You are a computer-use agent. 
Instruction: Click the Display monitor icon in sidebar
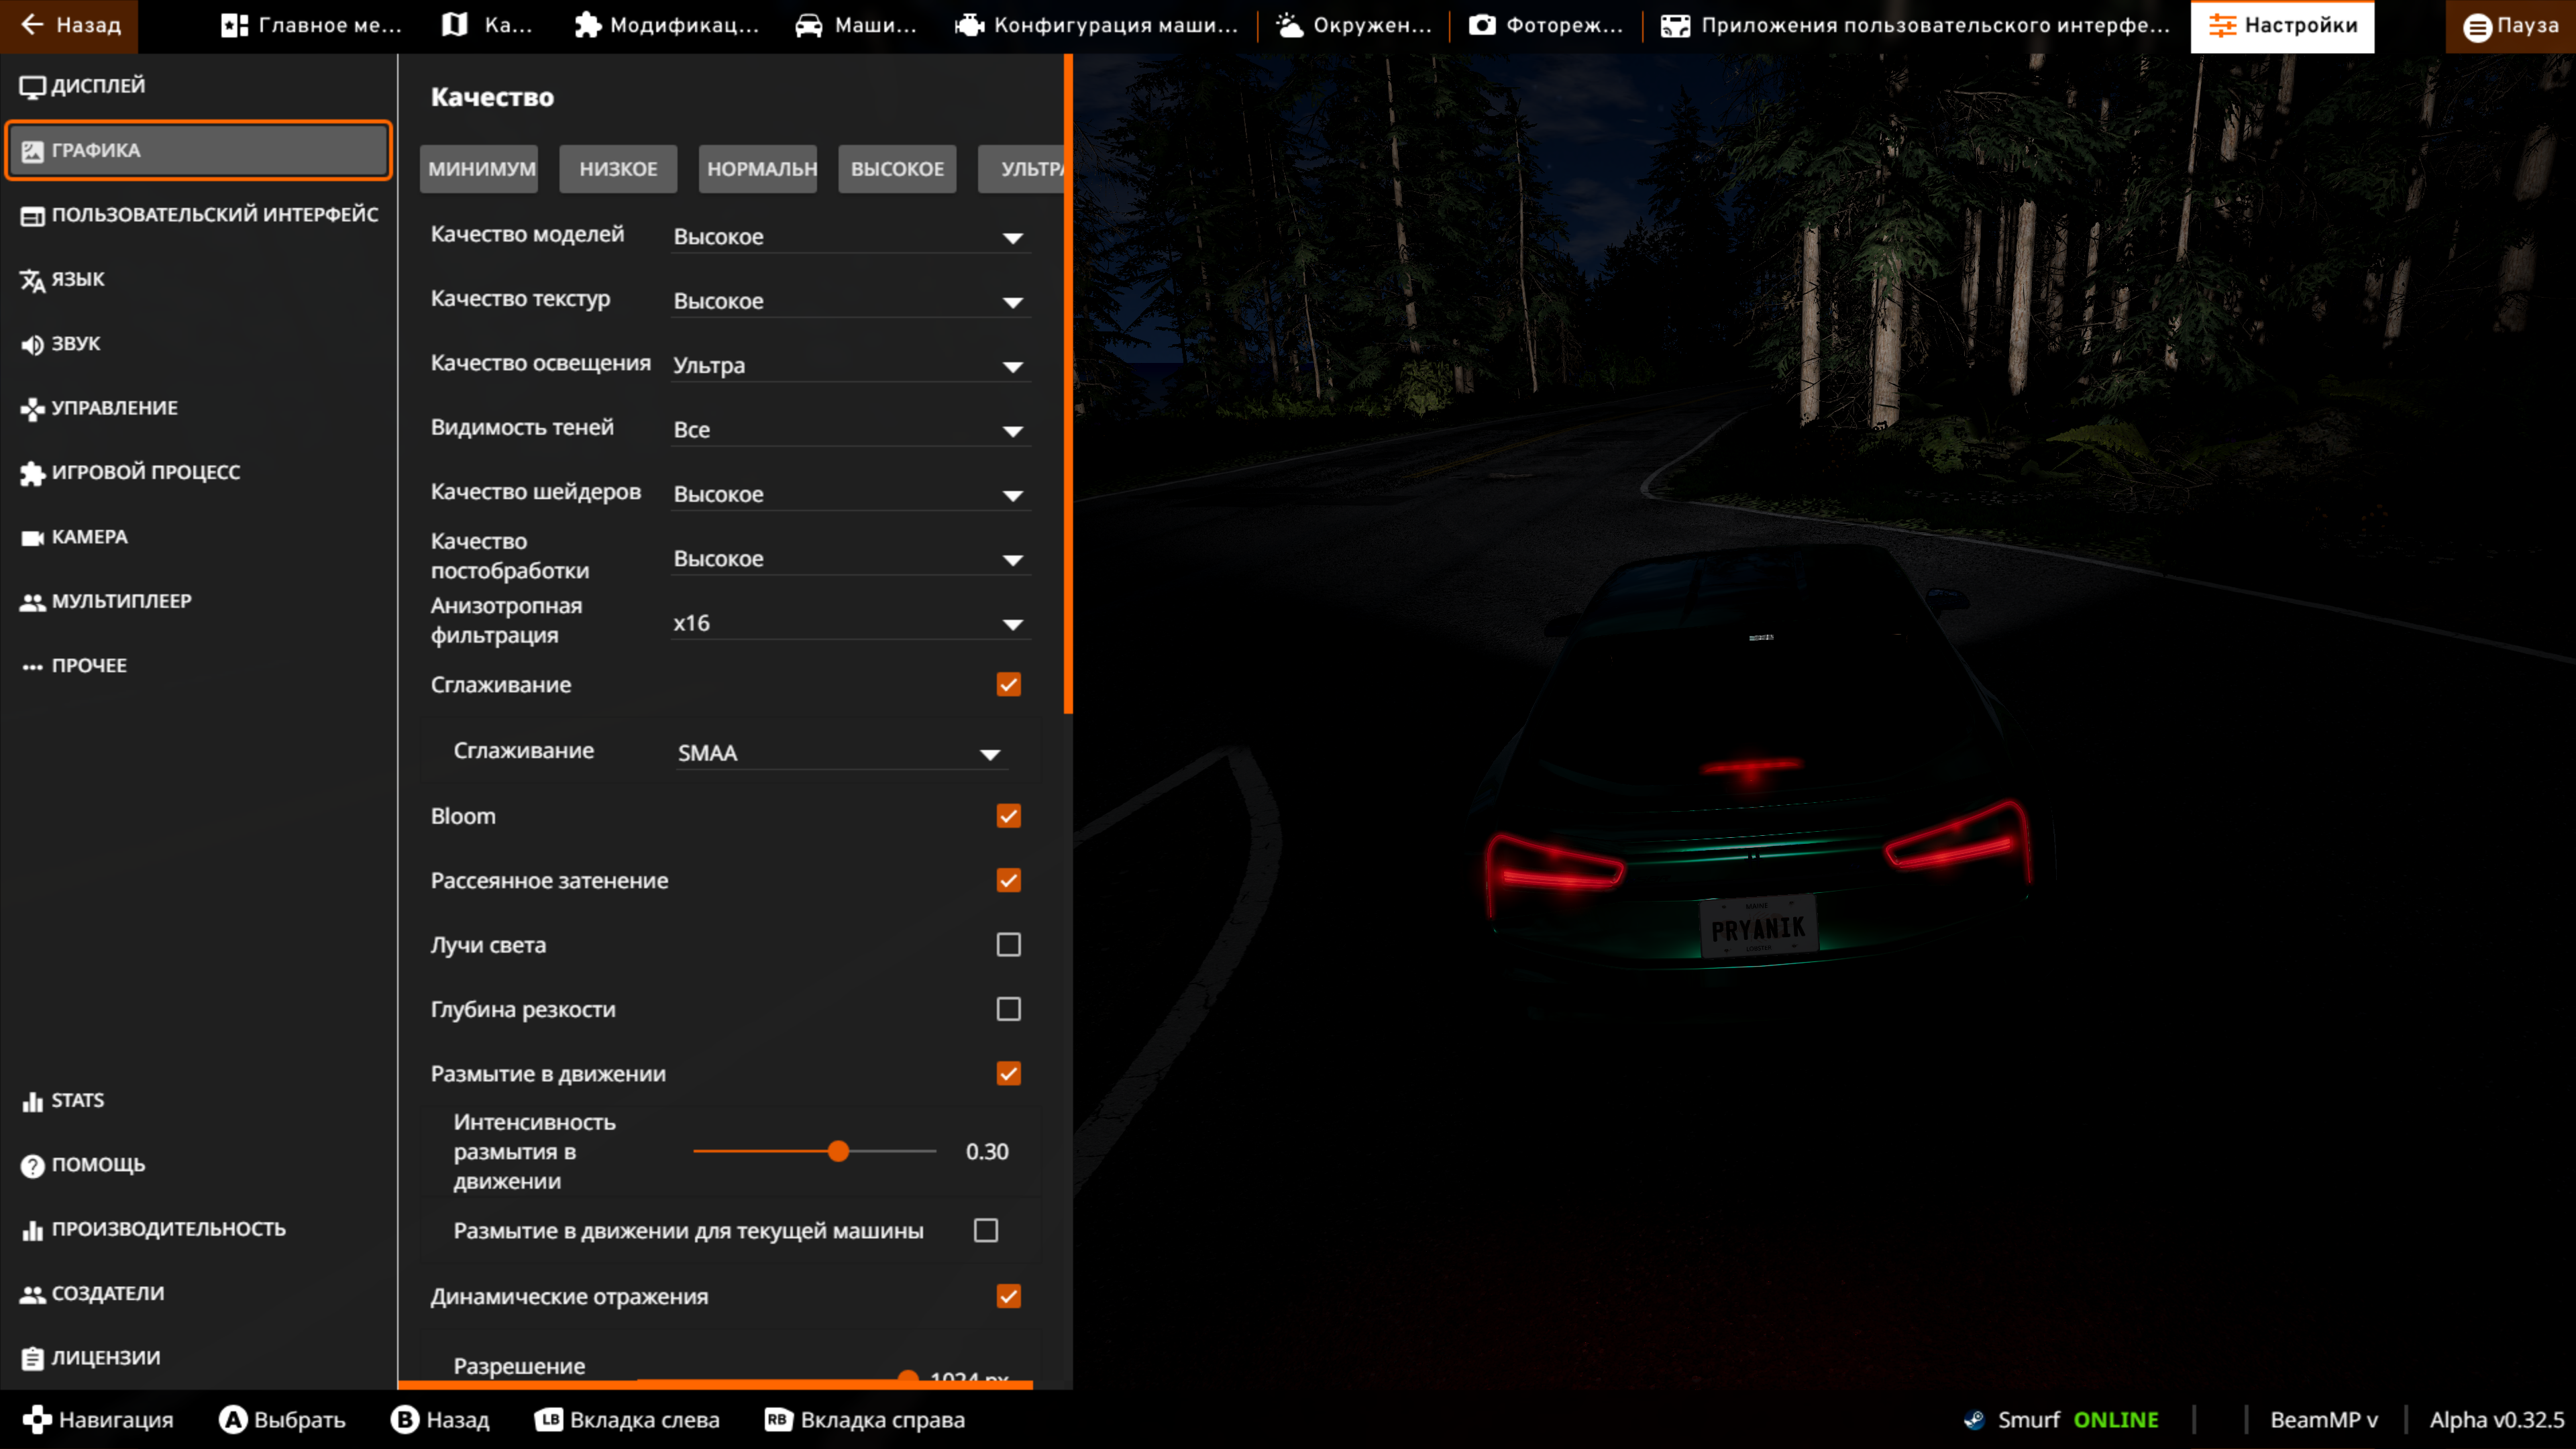pos(32,87)
